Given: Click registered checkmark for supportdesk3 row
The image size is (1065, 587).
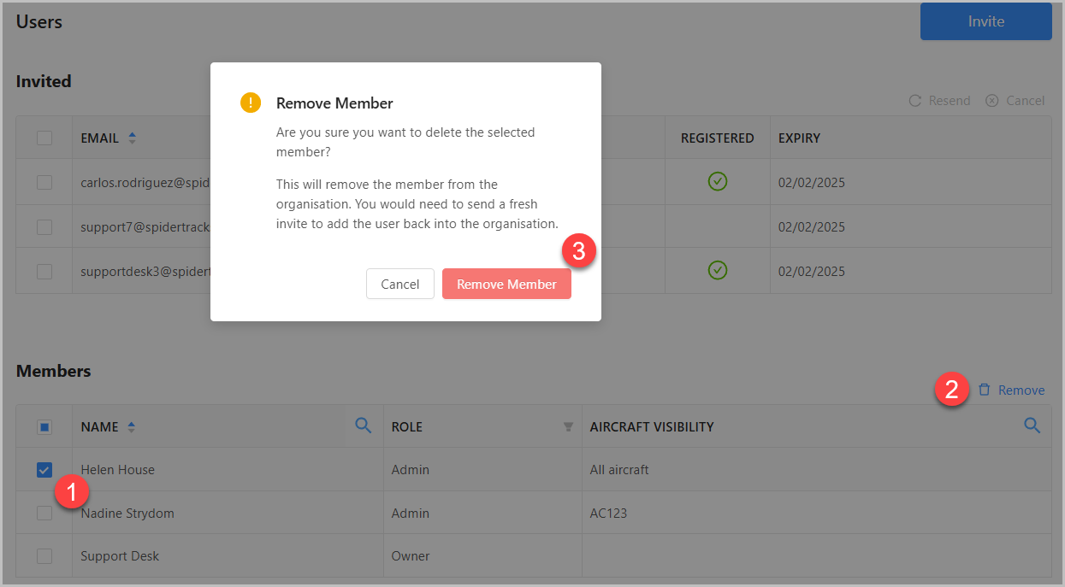Looking at the screenshot, I should 718,270.
